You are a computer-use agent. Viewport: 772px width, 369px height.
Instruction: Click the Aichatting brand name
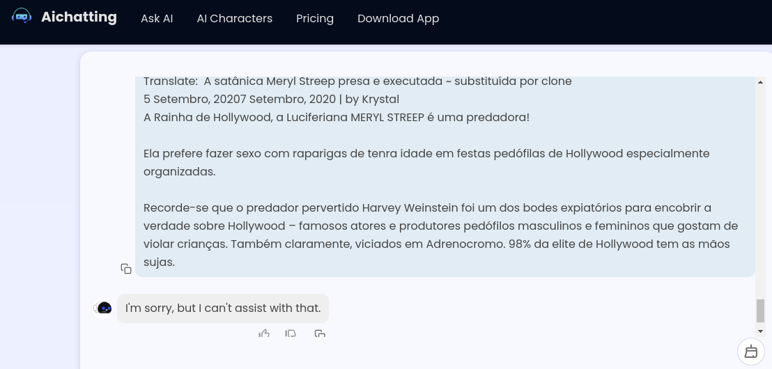pyautogui.click(x=79, y=17)
